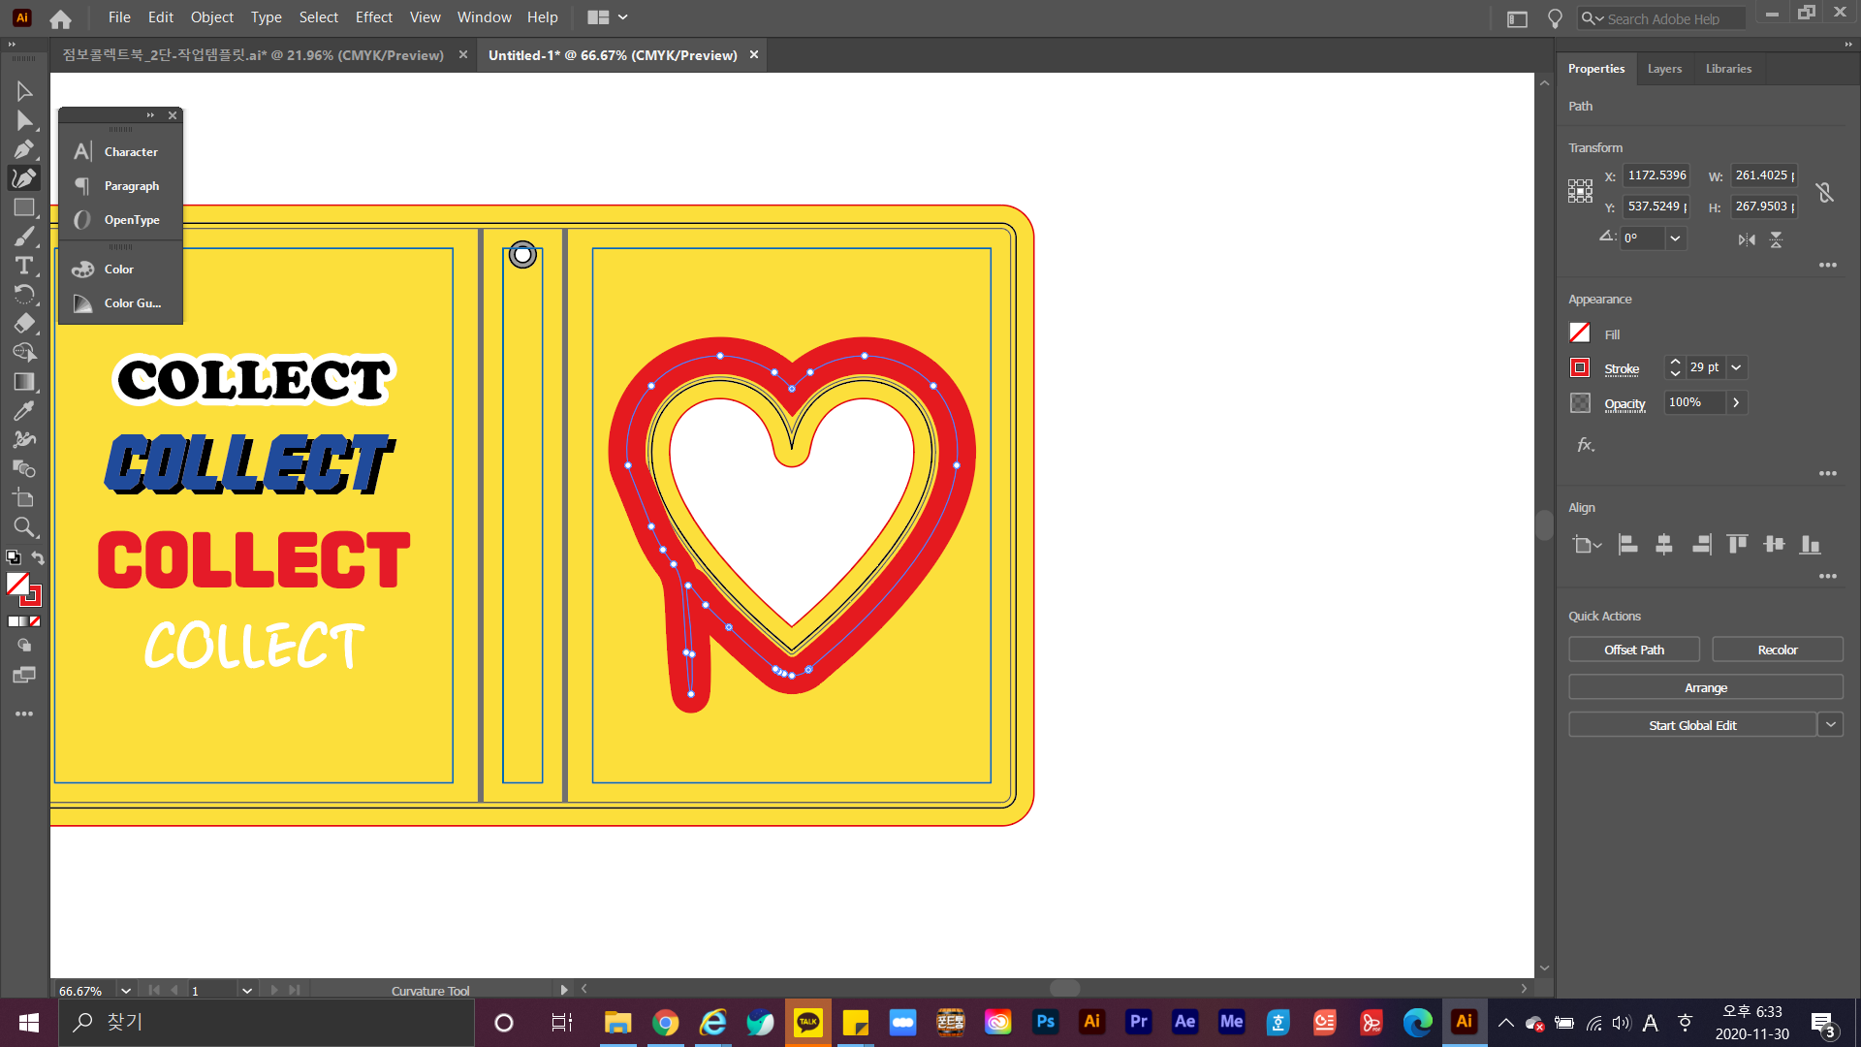Open the Start Global Edit options dropdown
Screen dimensions: 1861x1047
[x=1830, y=725]
